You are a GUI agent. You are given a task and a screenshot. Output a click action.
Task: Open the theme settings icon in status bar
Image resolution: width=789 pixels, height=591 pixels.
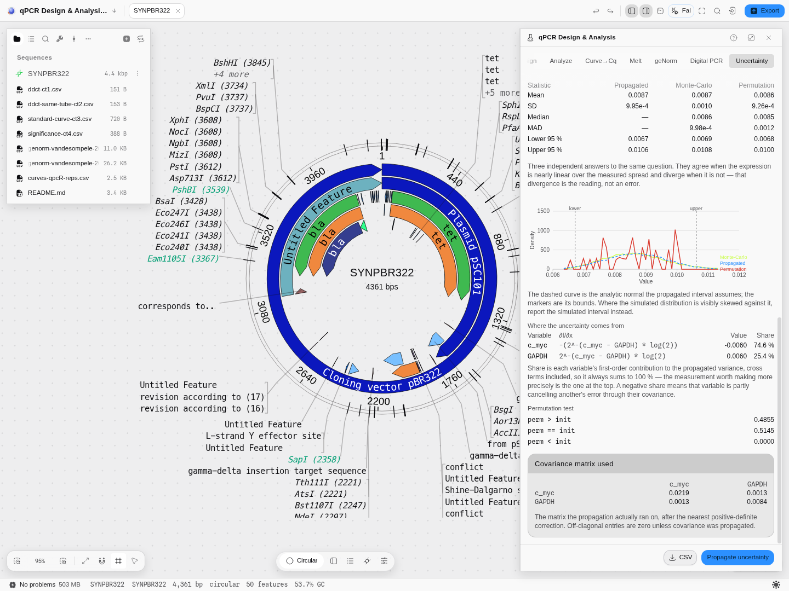coord(776,584)
